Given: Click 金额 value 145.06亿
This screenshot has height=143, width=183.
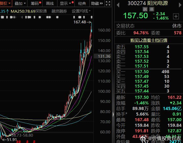Looking at the screenshot, I should [172, 109].
